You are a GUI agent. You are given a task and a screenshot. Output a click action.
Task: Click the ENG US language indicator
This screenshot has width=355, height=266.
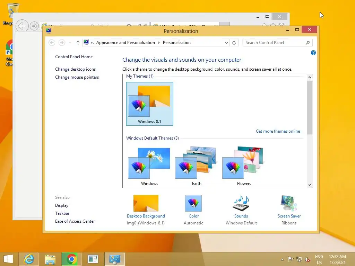pos(319,259)
